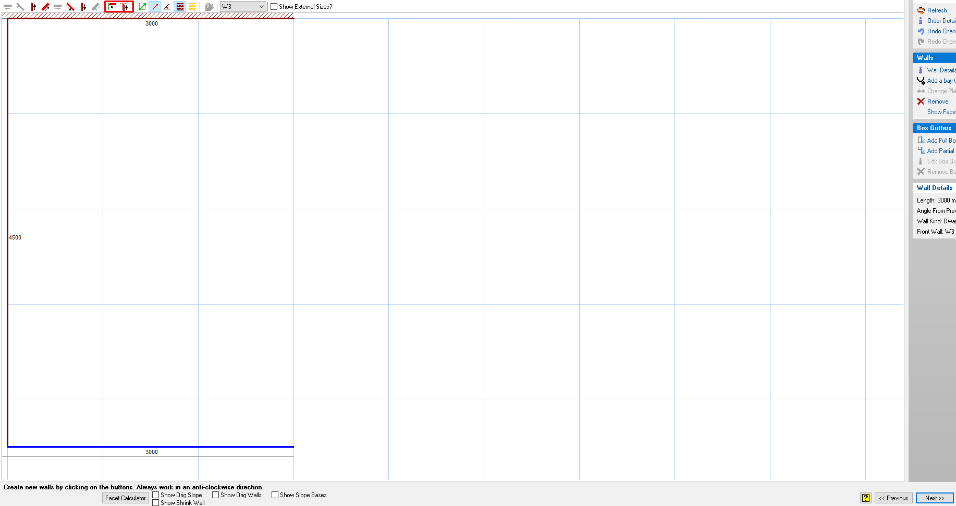
Task: Click Add a bay link
Action: [941, 81]
